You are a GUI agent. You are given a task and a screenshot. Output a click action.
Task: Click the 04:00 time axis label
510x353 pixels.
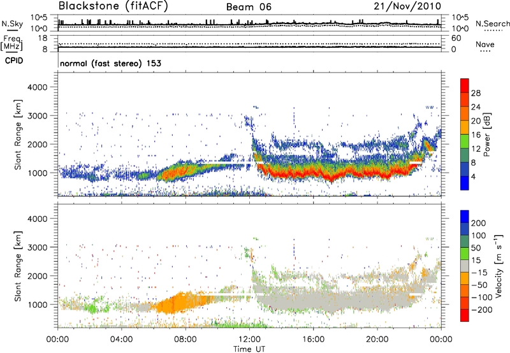[122, 340]
